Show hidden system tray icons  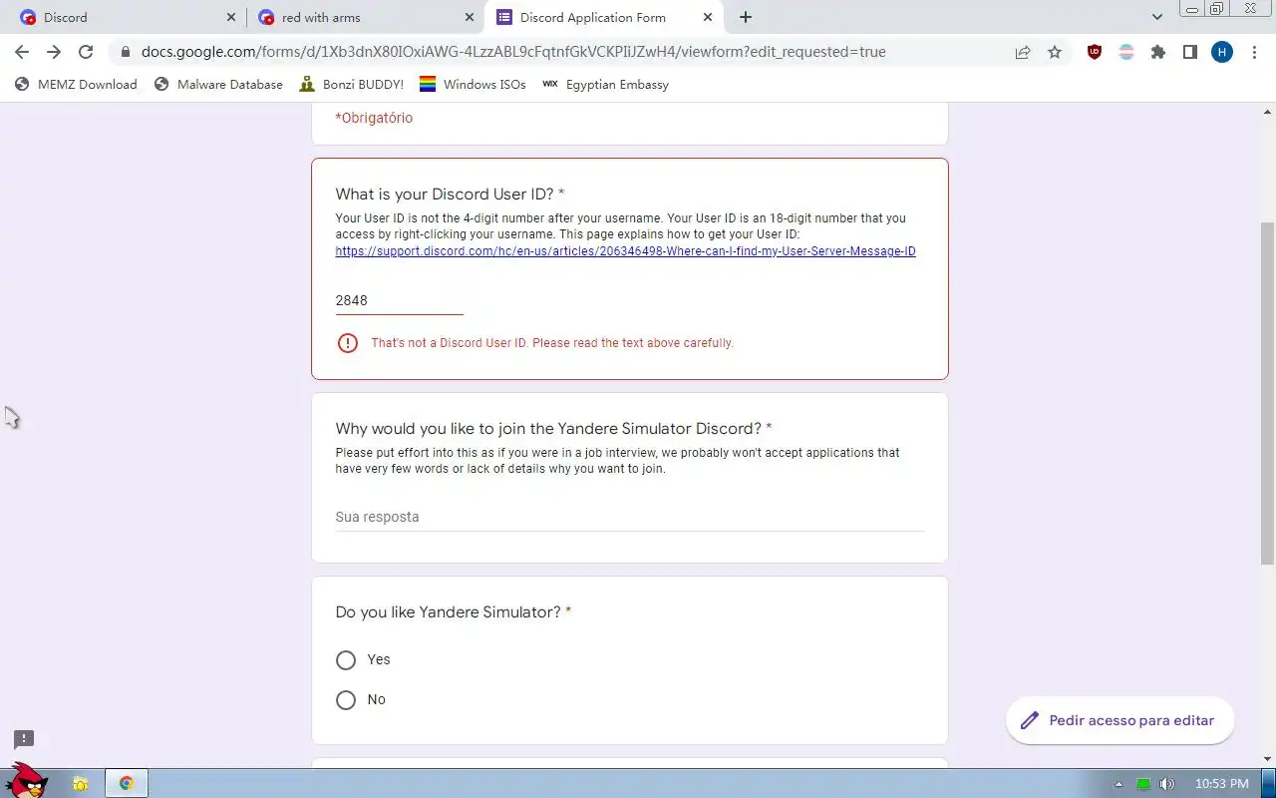tap(1118, 784)
